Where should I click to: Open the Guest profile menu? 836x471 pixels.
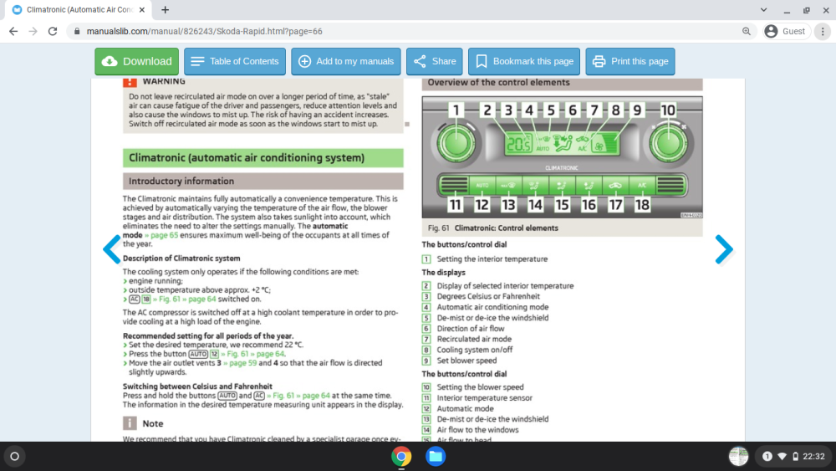[785, 32]
